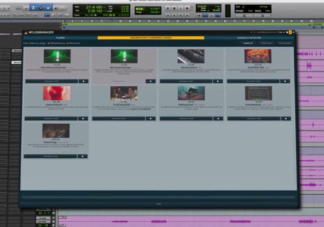Toggle the MDrummer addon filter

tap(73, 43)
